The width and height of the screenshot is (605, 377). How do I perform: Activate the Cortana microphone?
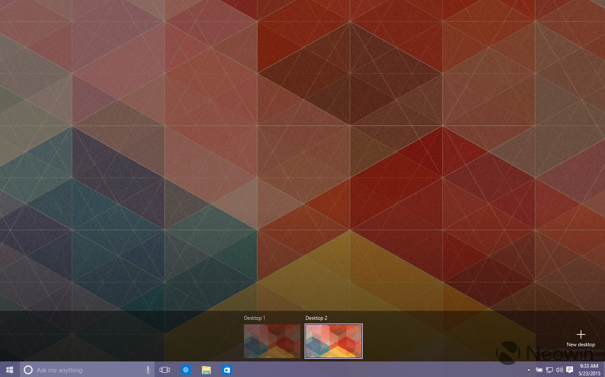click(x=148, y=370)
